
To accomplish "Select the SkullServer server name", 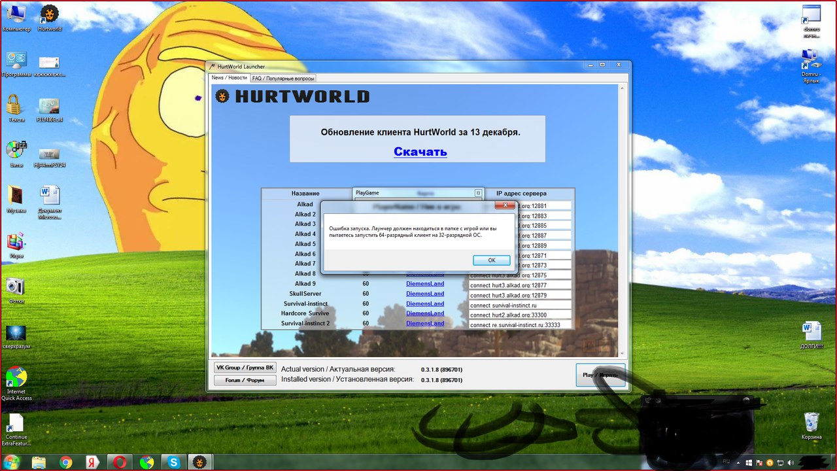I will pos(305,294).
